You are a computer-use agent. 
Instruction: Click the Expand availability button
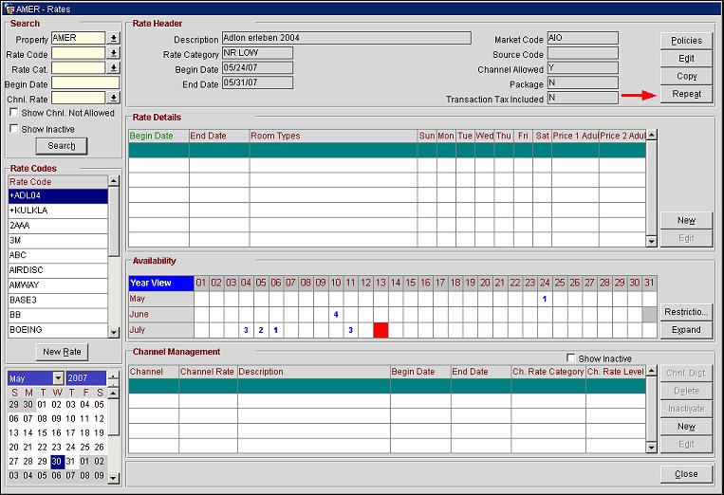point(686,330)
